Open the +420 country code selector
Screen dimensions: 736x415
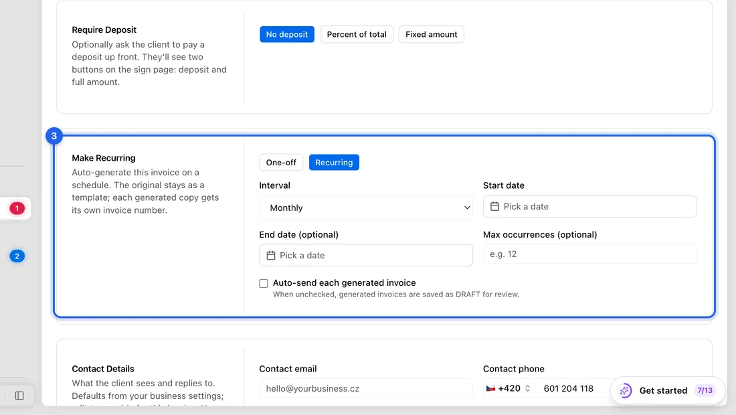coord(509,389)
